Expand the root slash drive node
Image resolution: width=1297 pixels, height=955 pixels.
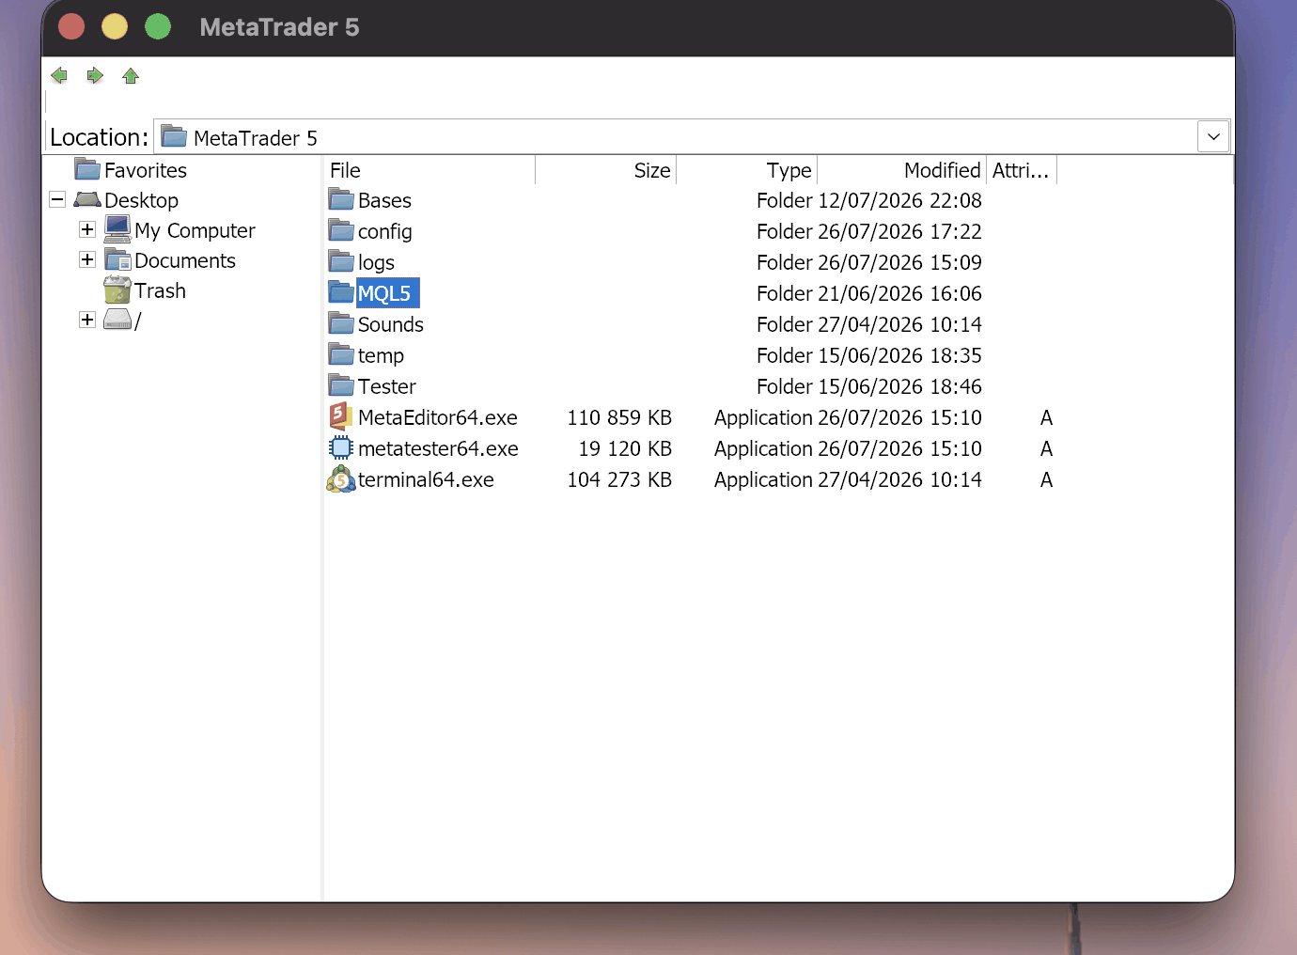coord(87,320)
